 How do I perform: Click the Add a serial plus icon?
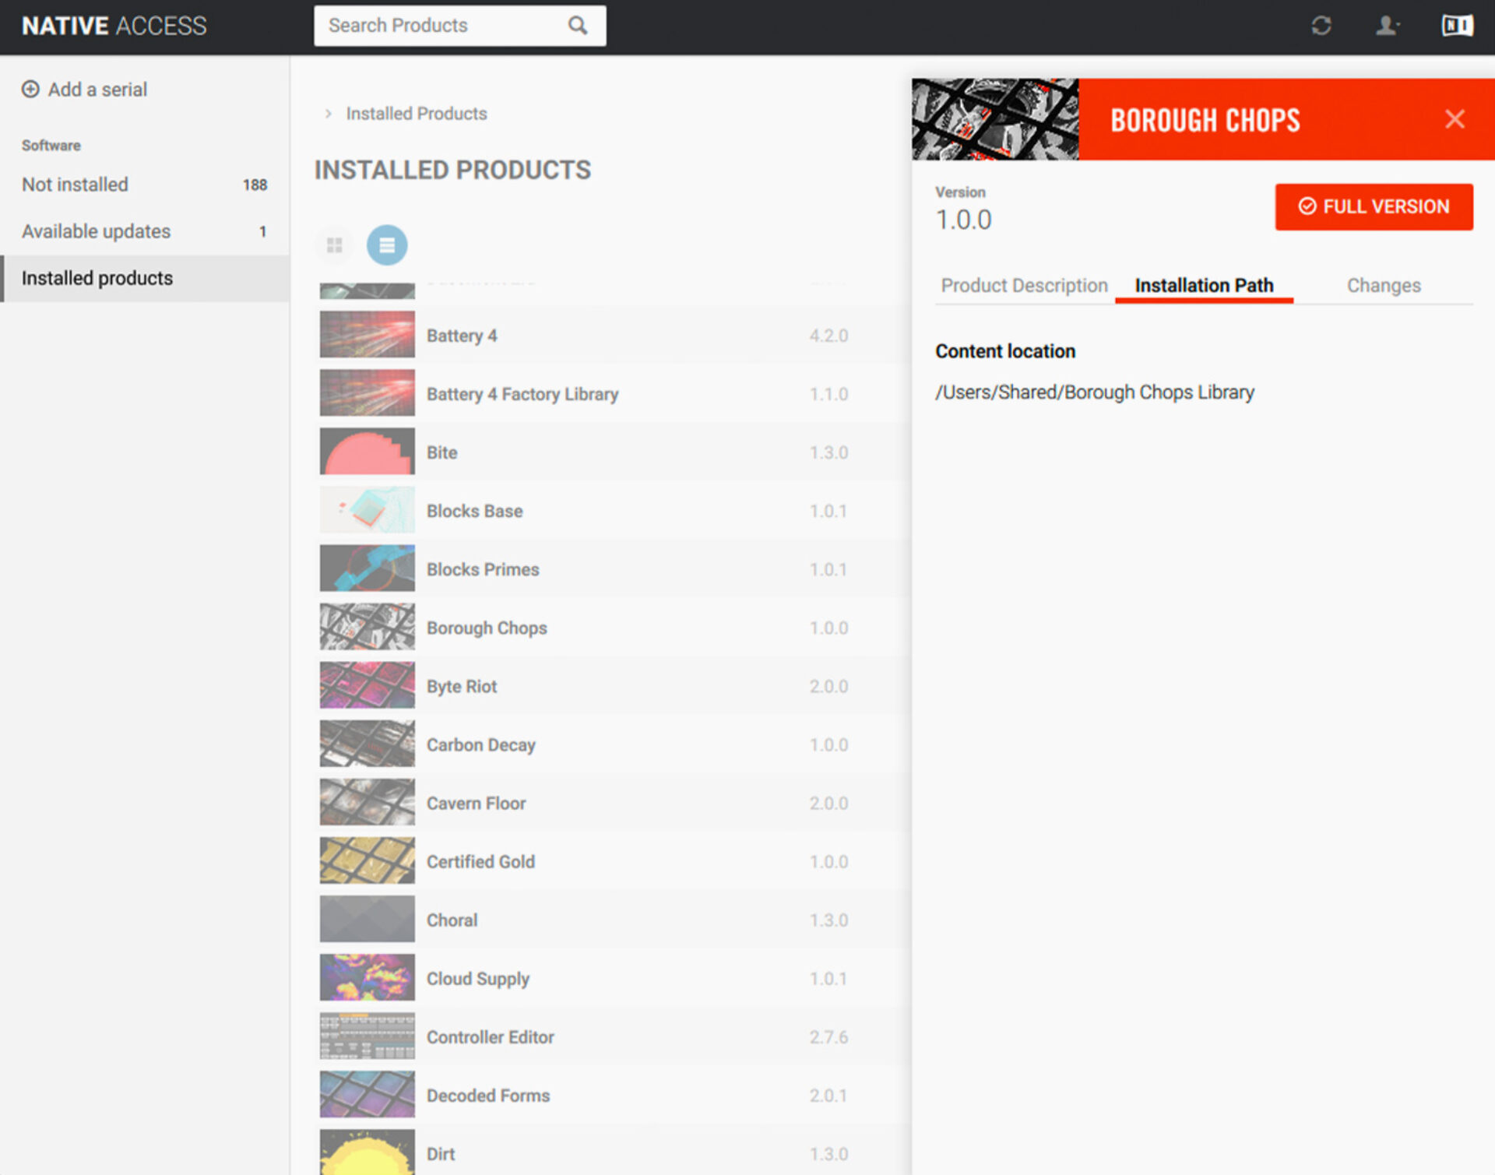30,89
